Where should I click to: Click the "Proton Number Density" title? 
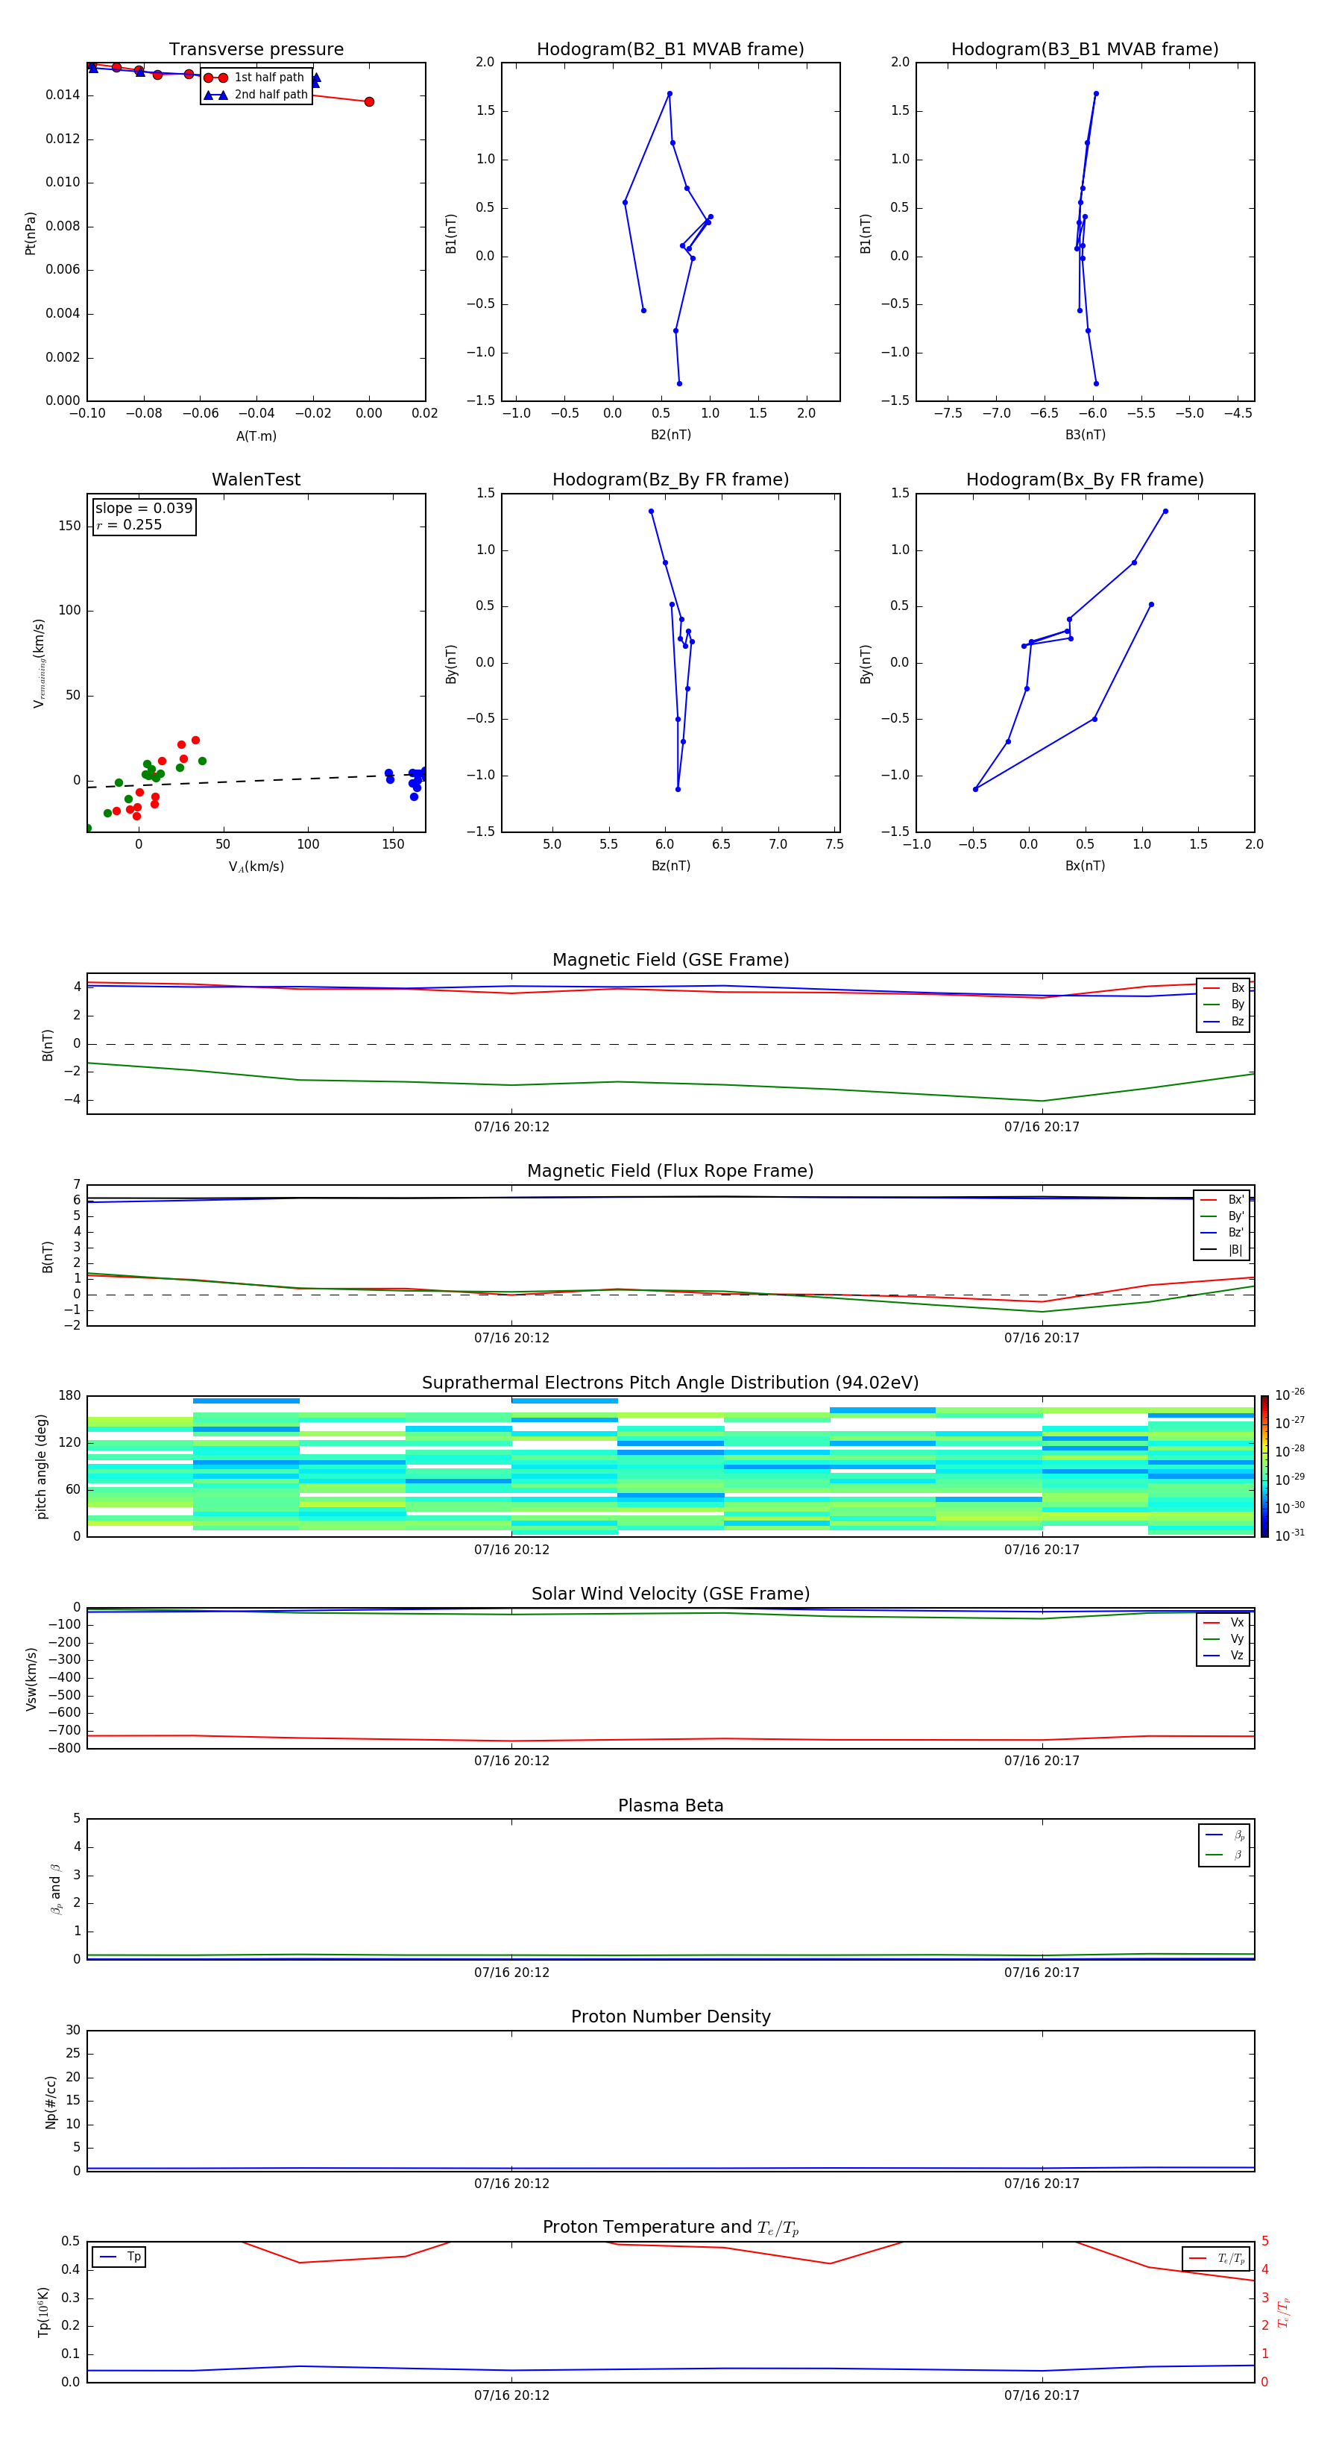[670, 2017]
